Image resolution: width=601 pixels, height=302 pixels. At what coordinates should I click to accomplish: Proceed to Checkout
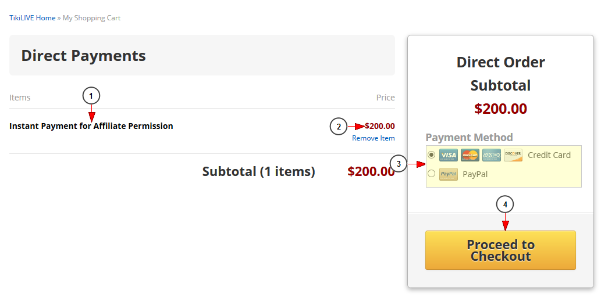500,250
